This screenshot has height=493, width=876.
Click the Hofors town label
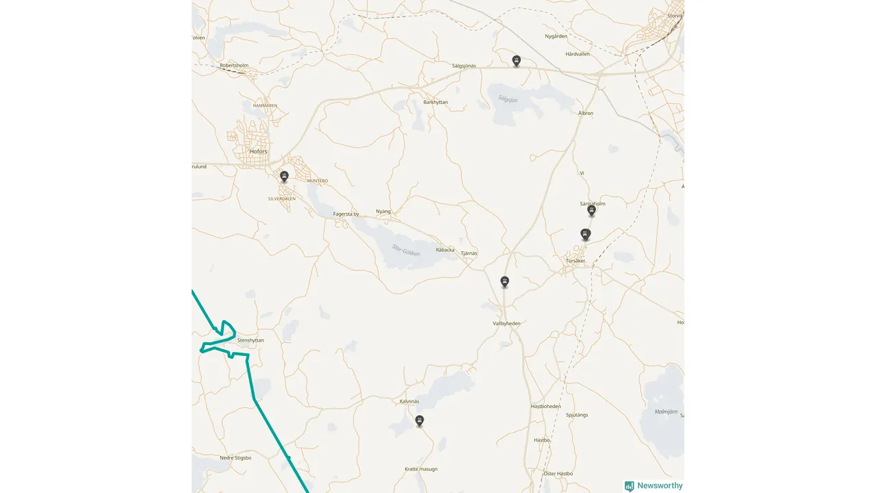(259, 151)
